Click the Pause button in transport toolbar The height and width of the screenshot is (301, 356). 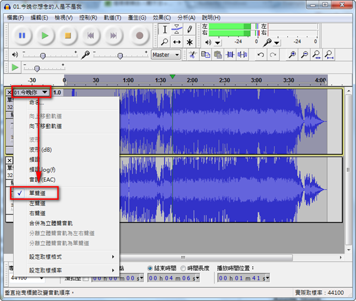click(21, 36)
